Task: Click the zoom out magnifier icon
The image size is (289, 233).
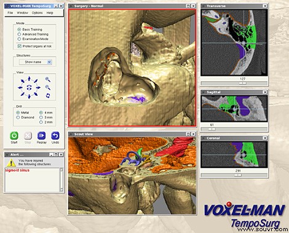Action: click(48, 87)
